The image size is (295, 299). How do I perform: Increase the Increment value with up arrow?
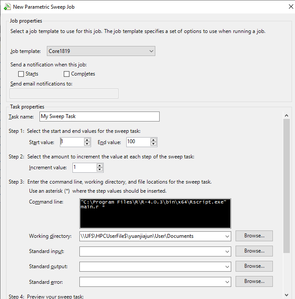[100, 165]
